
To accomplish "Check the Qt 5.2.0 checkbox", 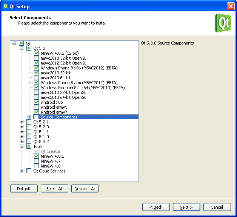I will click(29, 127).
